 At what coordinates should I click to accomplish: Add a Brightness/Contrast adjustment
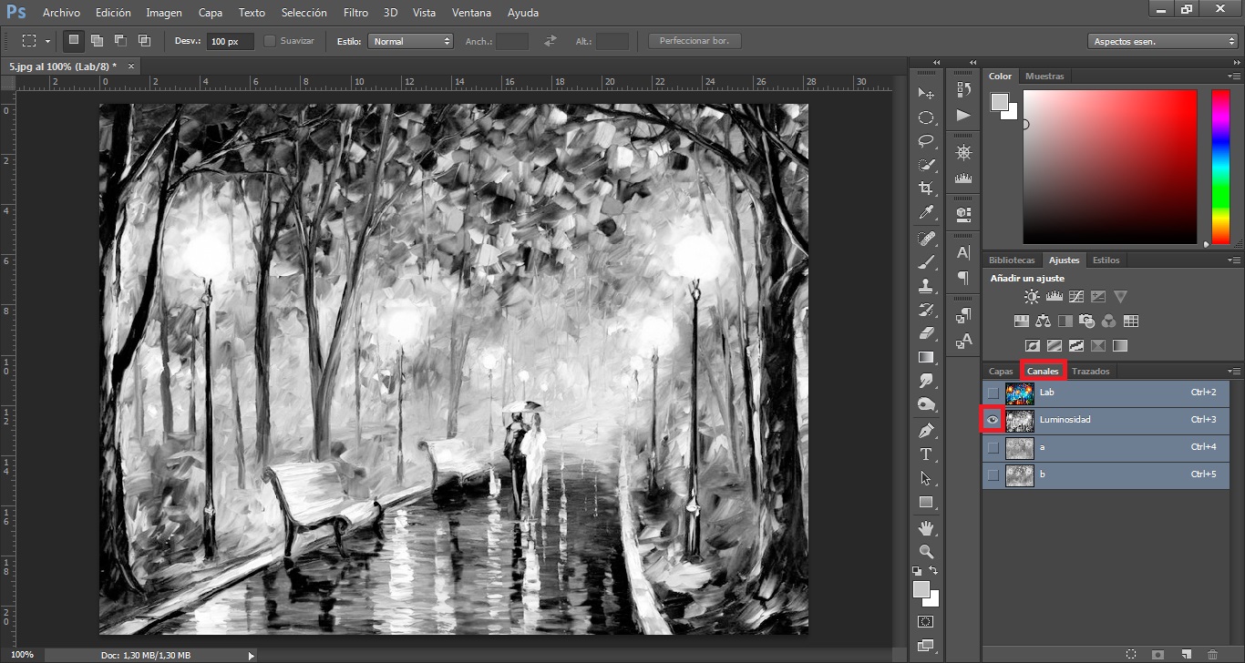click(x=1032, y=297)
